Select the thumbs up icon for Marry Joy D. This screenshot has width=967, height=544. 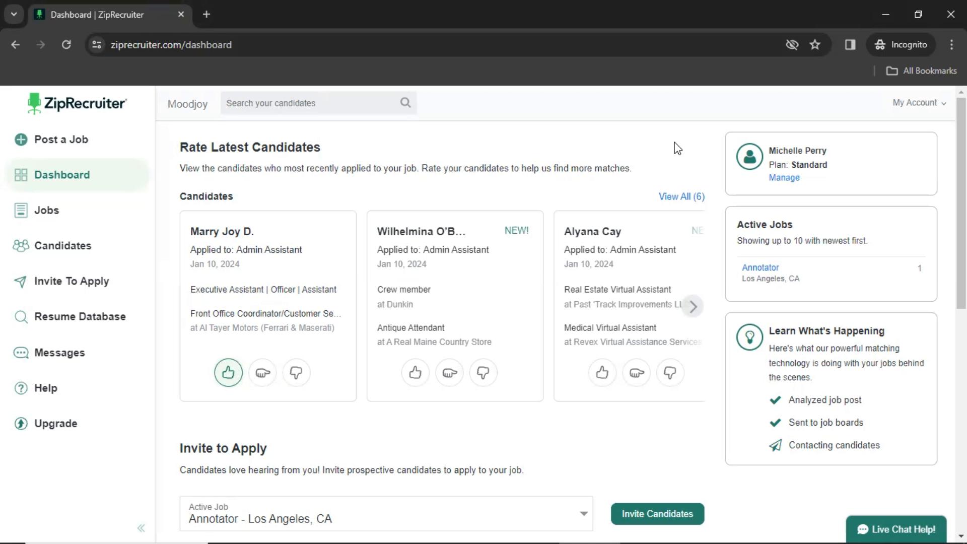tap(228, 372)
